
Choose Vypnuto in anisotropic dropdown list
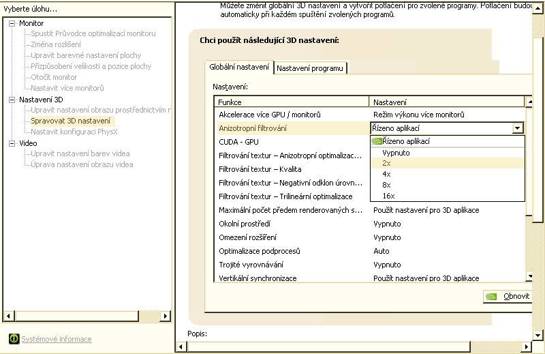coord(448,153)
